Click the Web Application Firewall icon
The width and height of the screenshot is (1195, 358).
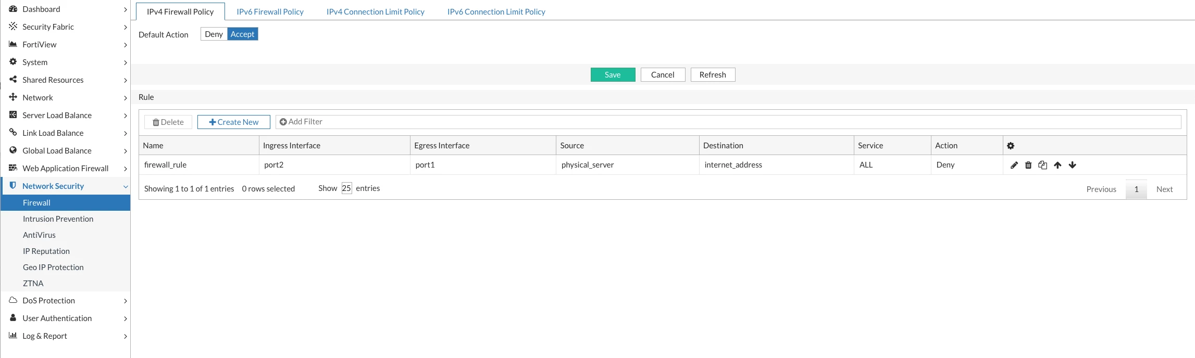(x=13, y=168)
